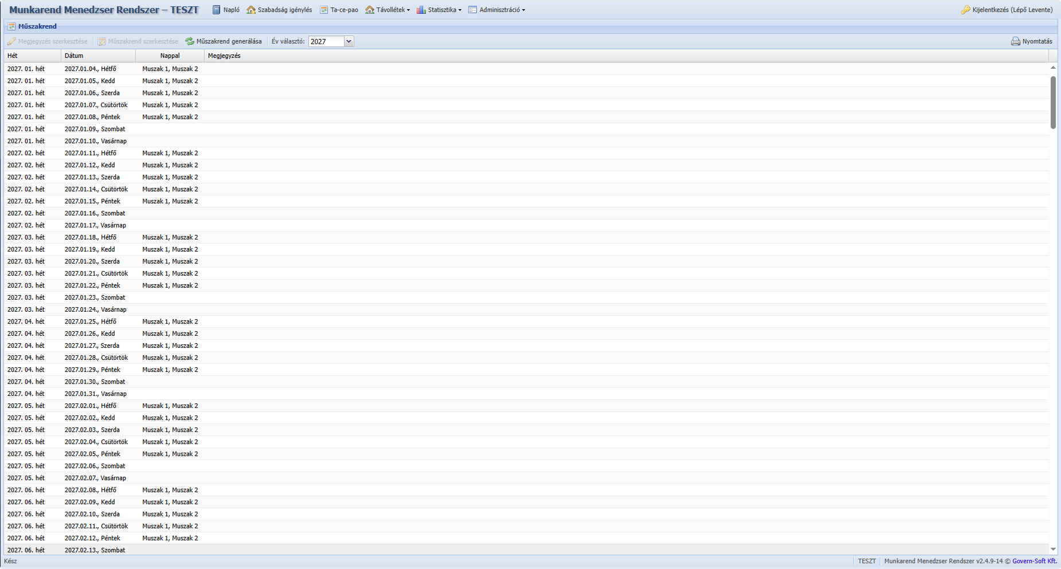Open the Napló menu item
Viewport: 1061px width, 569px height.
232,10
